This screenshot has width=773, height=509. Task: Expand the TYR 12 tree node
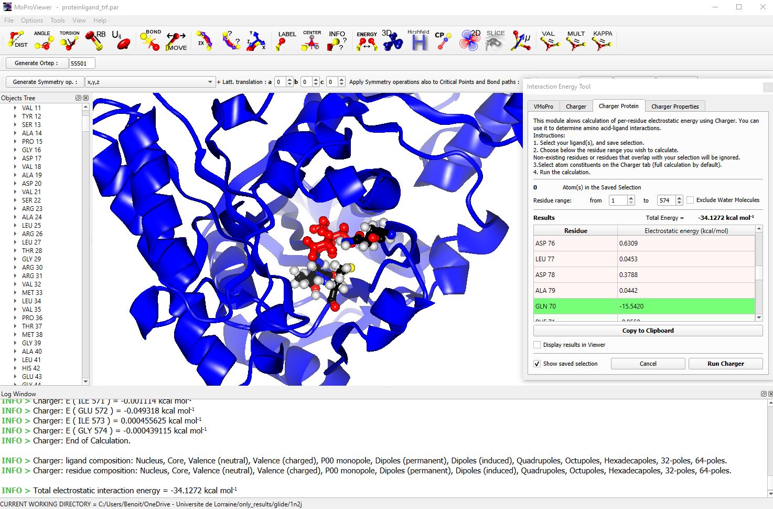coord(15,116)
